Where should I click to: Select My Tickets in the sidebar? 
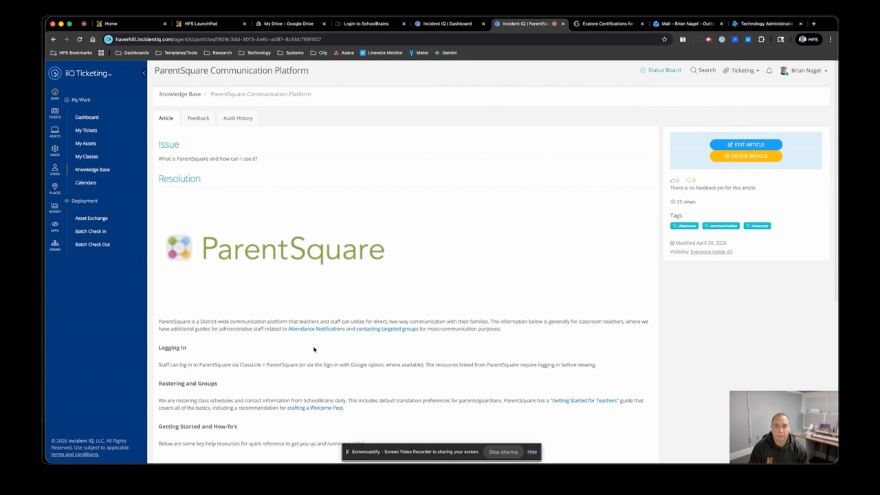click(86, 131)
